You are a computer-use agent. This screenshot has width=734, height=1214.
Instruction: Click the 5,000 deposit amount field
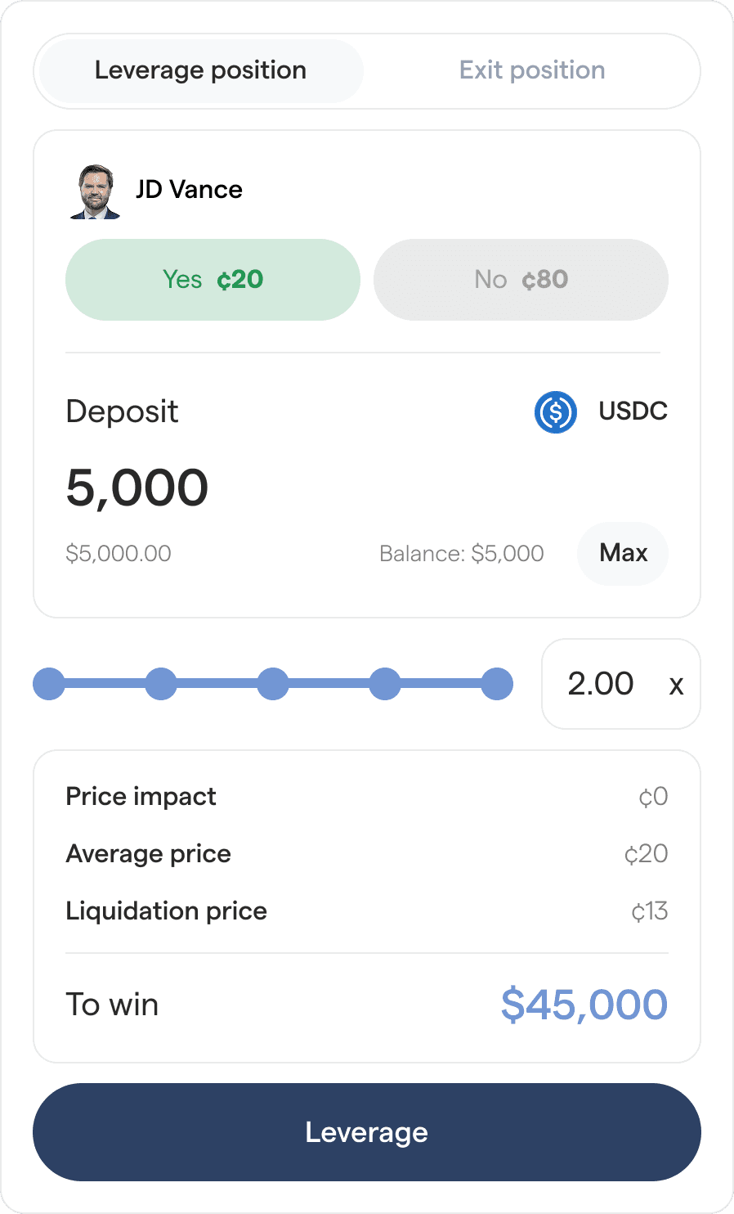pos(137,488)
